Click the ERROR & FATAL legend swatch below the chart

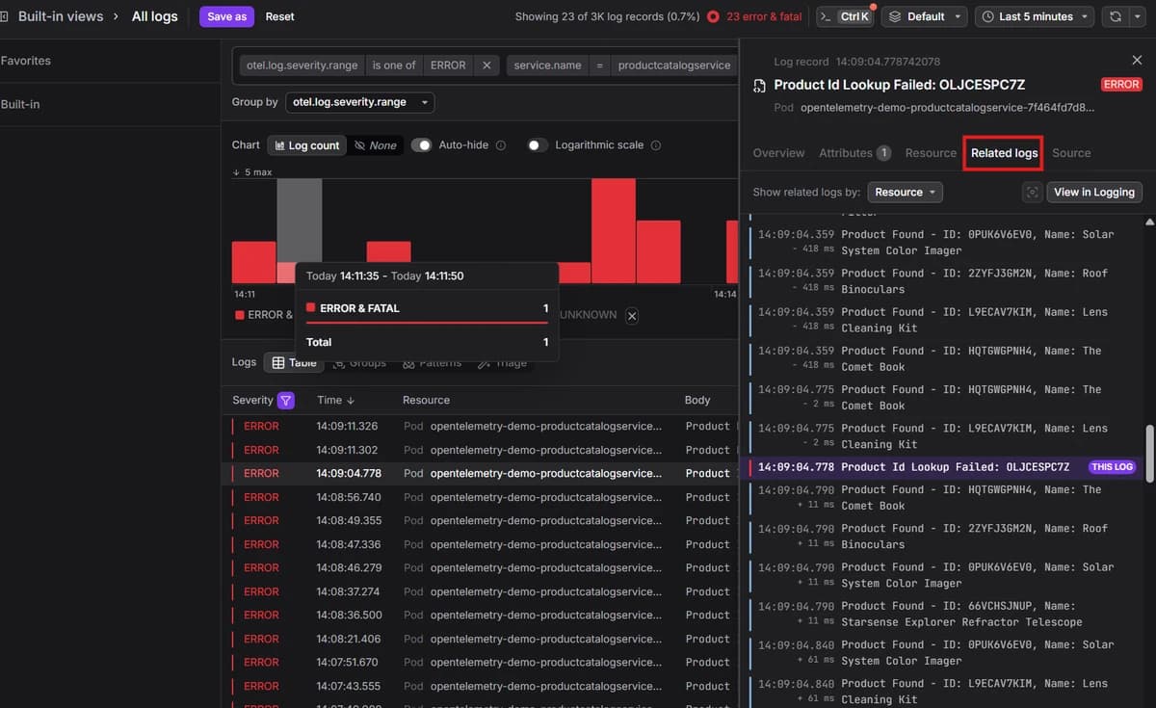(240, 315)
